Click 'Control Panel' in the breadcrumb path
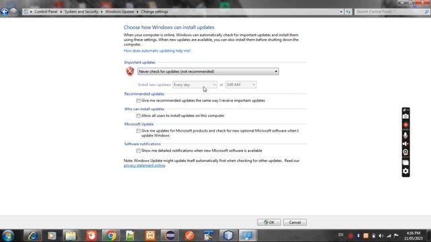The height and width of the screenshot is (242, 431). point(46,12)
